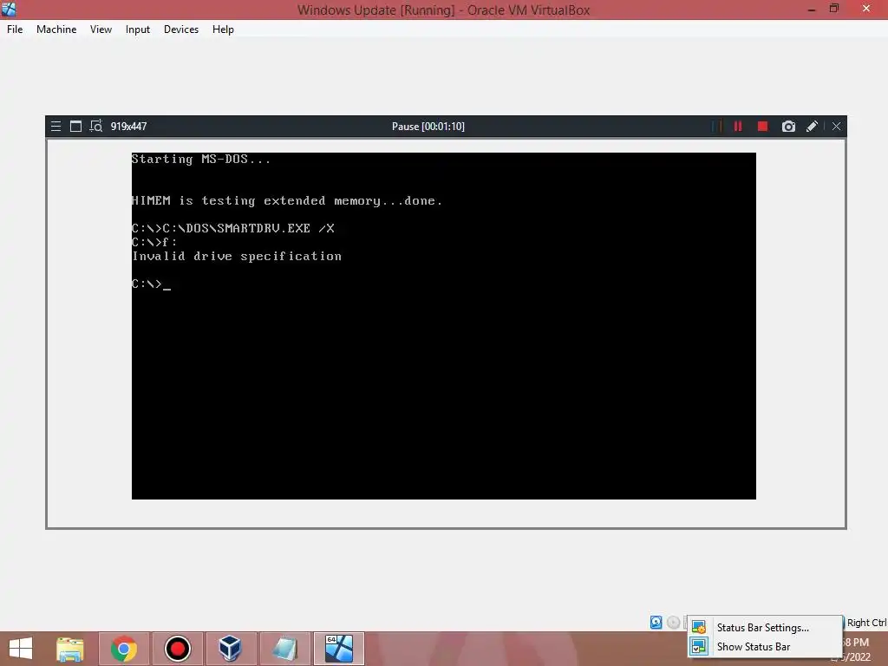Click the Status Bar Settings menu icon

699,628
